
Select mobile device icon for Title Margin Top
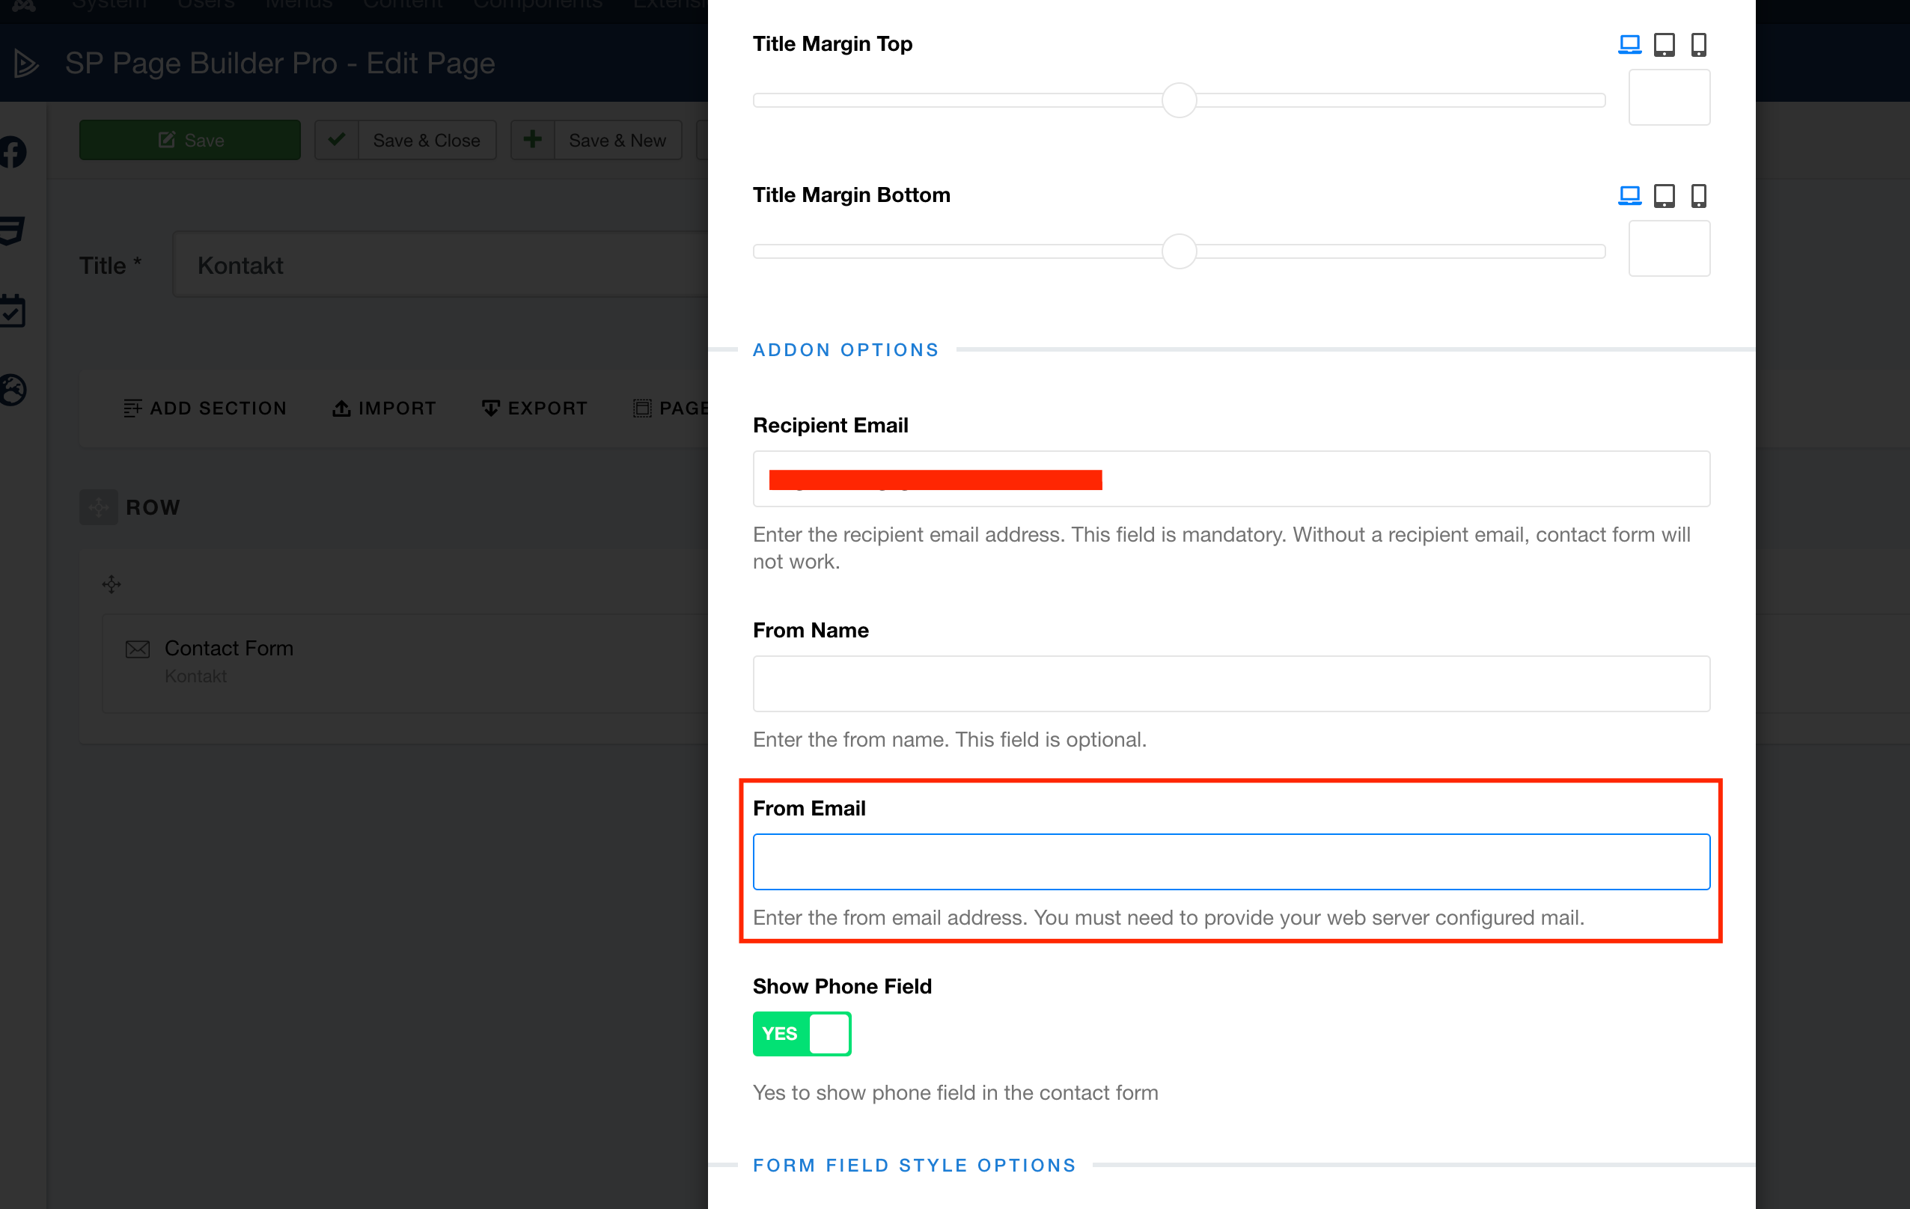tap(1697, 44)
